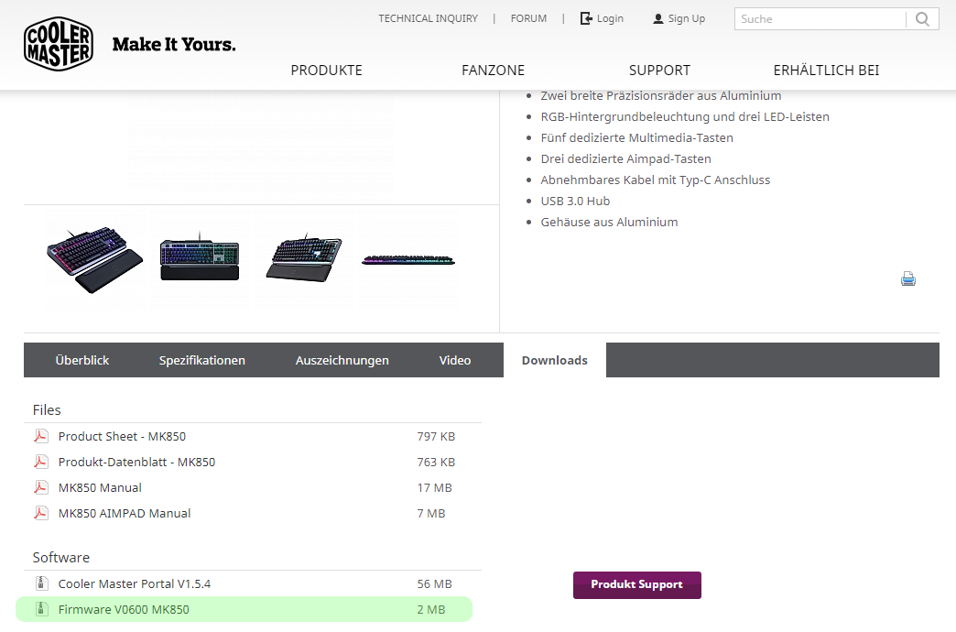Click the search magnifier icon
The image size is (956, 632).
(x=922, y=19)
